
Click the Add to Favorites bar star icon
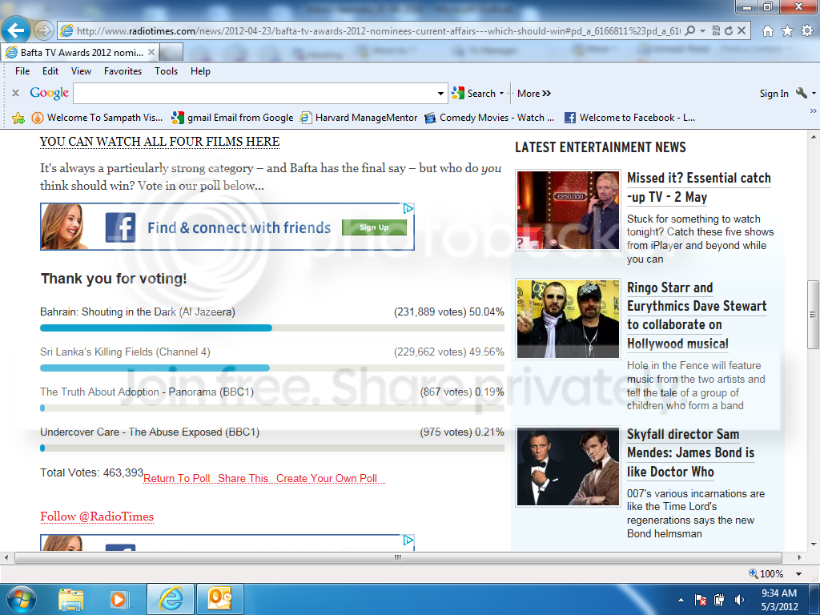tap(18, 118)
